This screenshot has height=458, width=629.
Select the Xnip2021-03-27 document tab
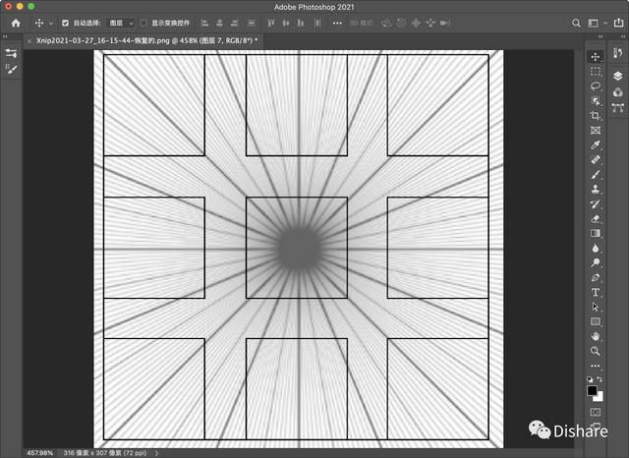click(x=146, y=40)
